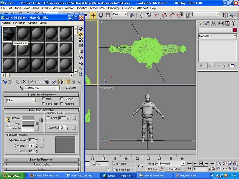The height and width of the screenshot is (179, 239).
Task: Enable the Face Map checkbox
Action: (x=43, y=104)
